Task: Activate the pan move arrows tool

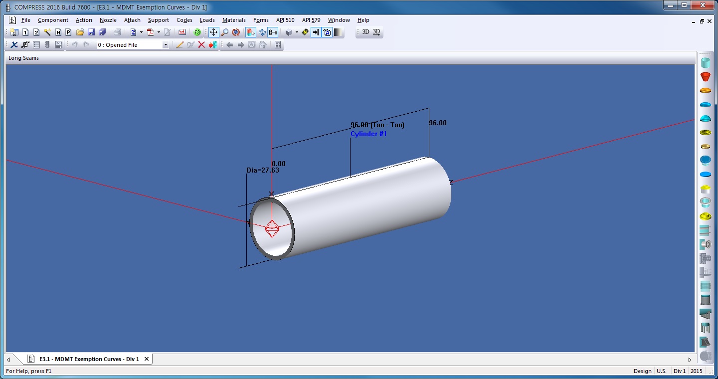Action: (213, 32)
